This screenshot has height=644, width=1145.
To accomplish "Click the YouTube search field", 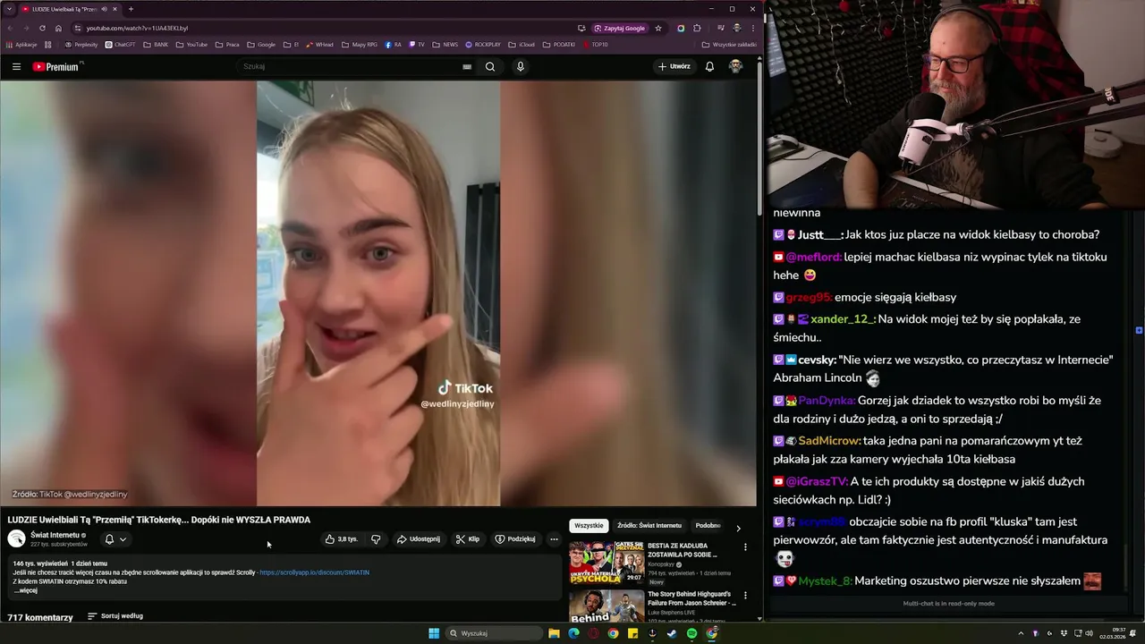I will 349,66.
